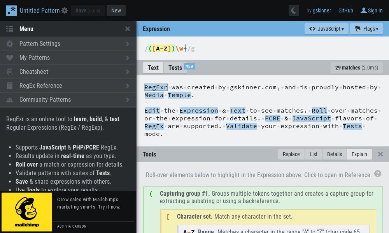Open the JavaScript flavor dropdown
This screenshot has height=233, width=389.
[326, 29]
